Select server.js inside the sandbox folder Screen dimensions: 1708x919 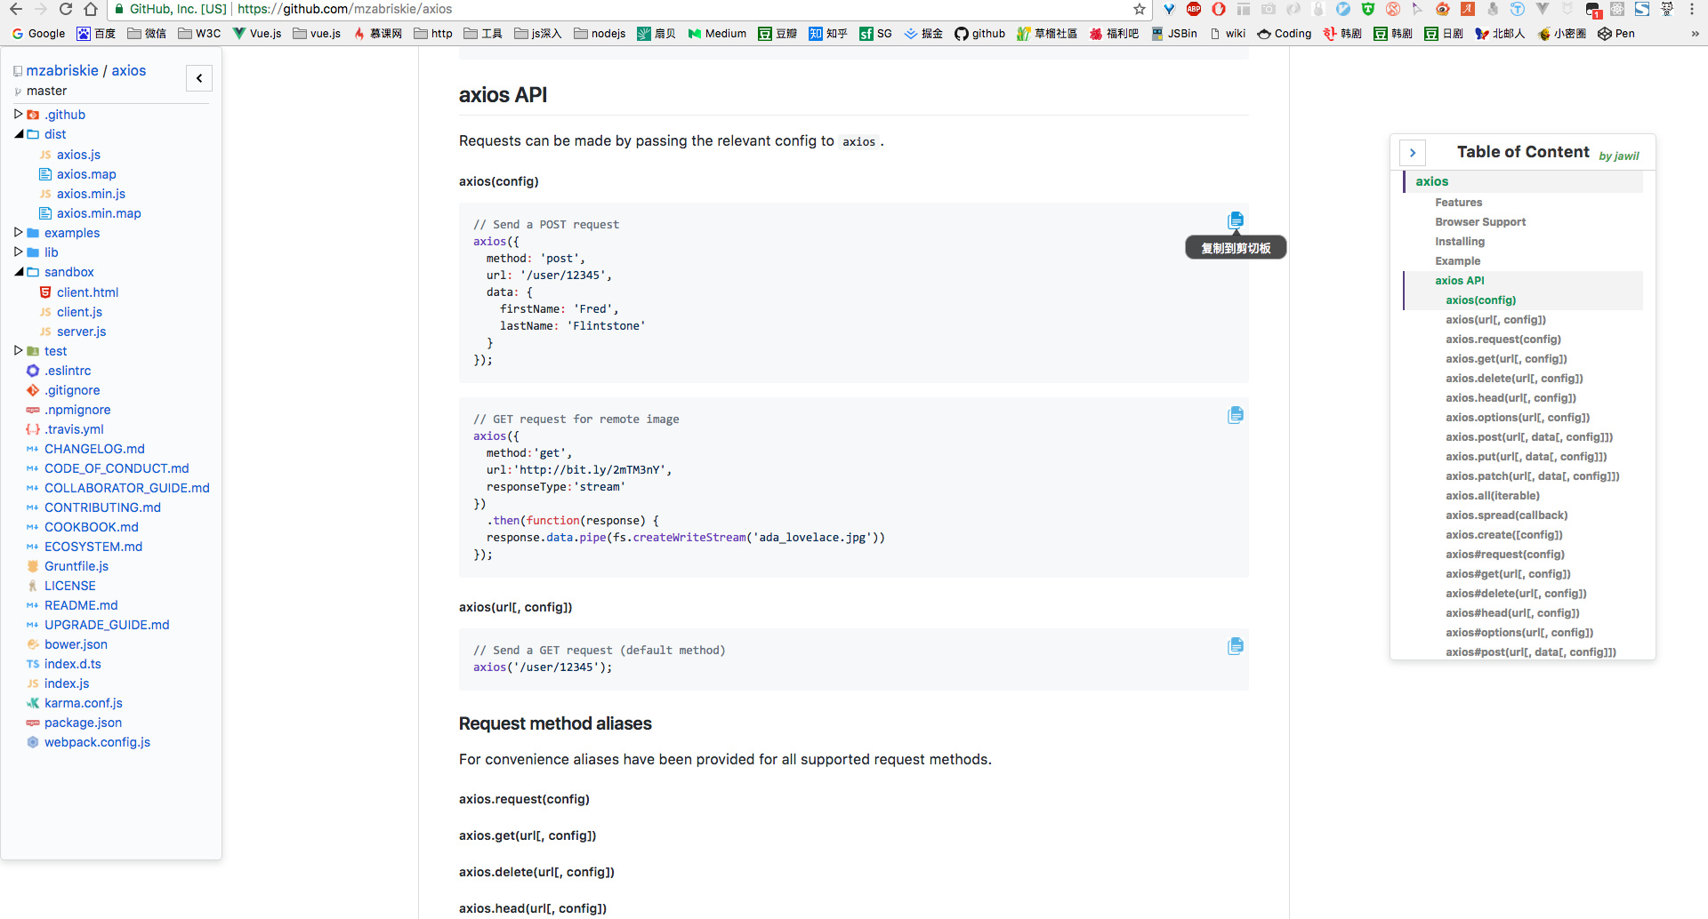[x=80, y=332]
